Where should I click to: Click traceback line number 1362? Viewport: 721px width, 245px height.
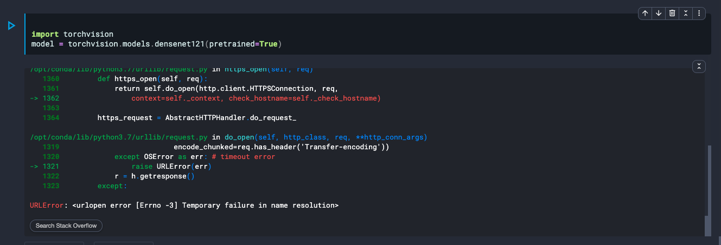coord(50,98)
